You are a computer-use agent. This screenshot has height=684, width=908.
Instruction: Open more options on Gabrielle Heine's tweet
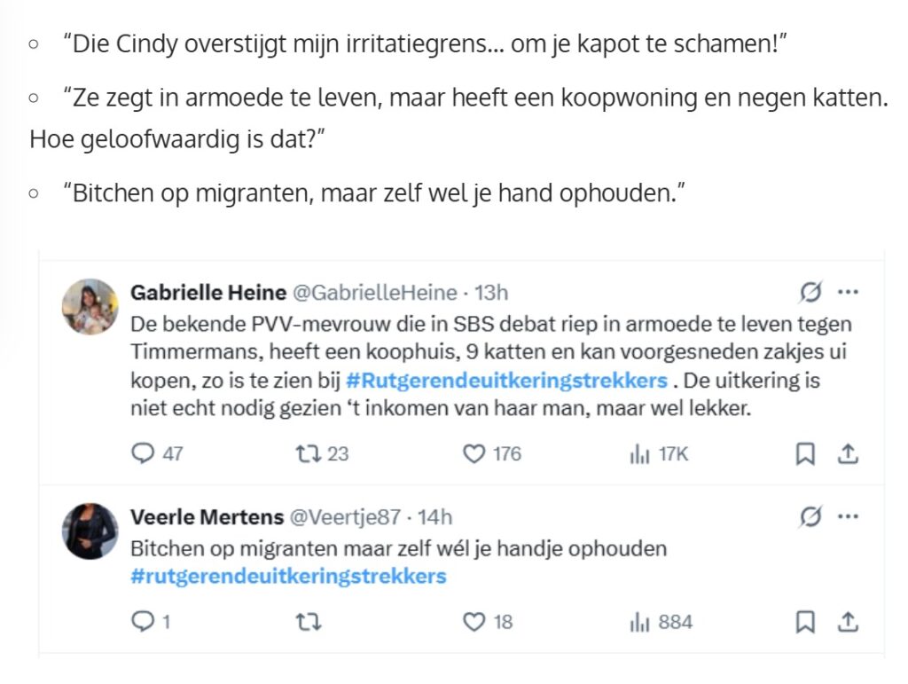pos(848,292)
